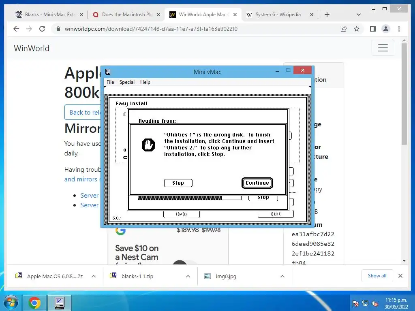Open the Chrome three-dot menu

coord(399,29)
